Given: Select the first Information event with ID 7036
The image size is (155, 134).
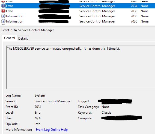Looking at the screenshot, I should point(77,16).
